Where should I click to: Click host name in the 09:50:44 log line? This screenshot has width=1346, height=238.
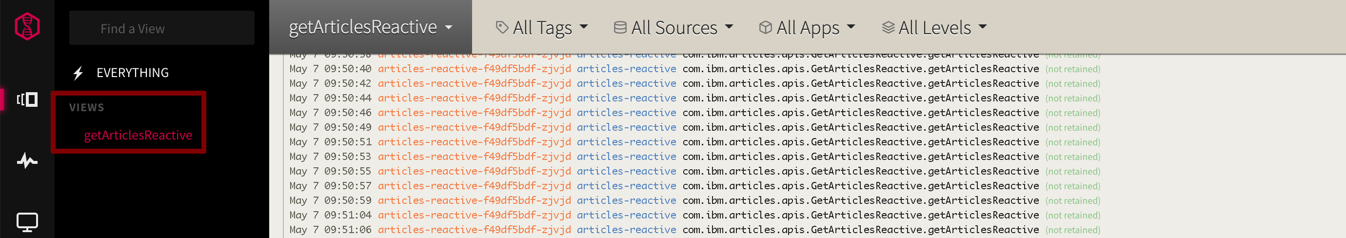(x=475, y=99)
